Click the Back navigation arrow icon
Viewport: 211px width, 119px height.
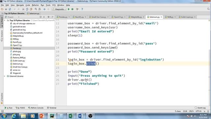[x=45, y=9]
